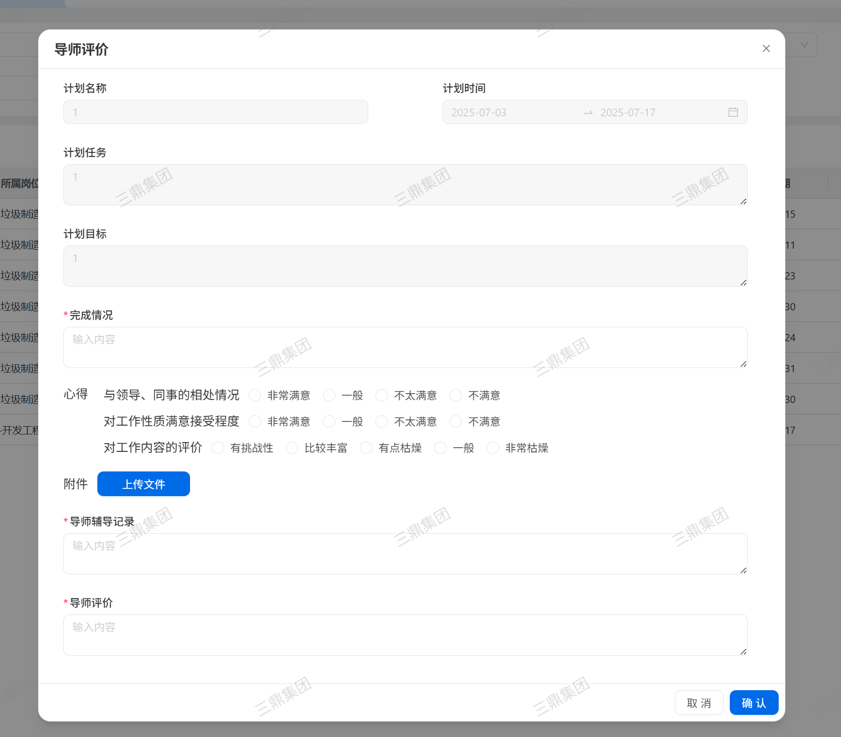This screenshot has height=737, width=841.
Task: Expand the dropdown arrow behind the dialog
Action: 804,45
